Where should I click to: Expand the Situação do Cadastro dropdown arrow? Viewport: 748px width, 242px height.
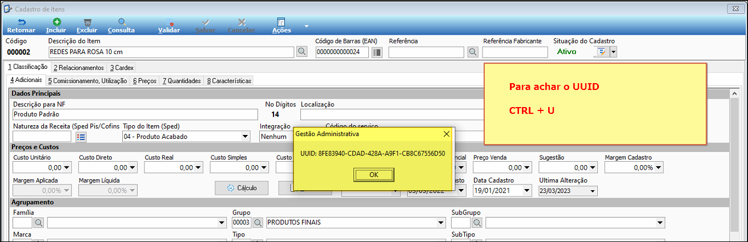click(613, 52)
